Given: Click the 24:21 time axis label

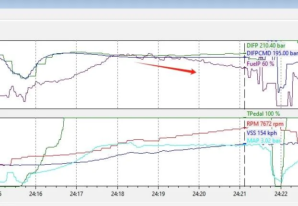Looking at the screenshot, I should [x=240, y=194].
